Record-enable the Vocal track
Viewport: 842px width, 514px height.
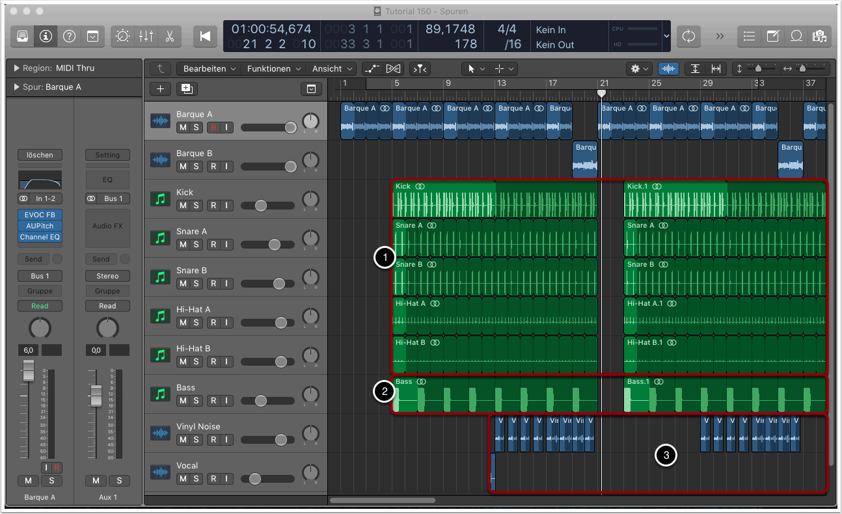[213, 479]
